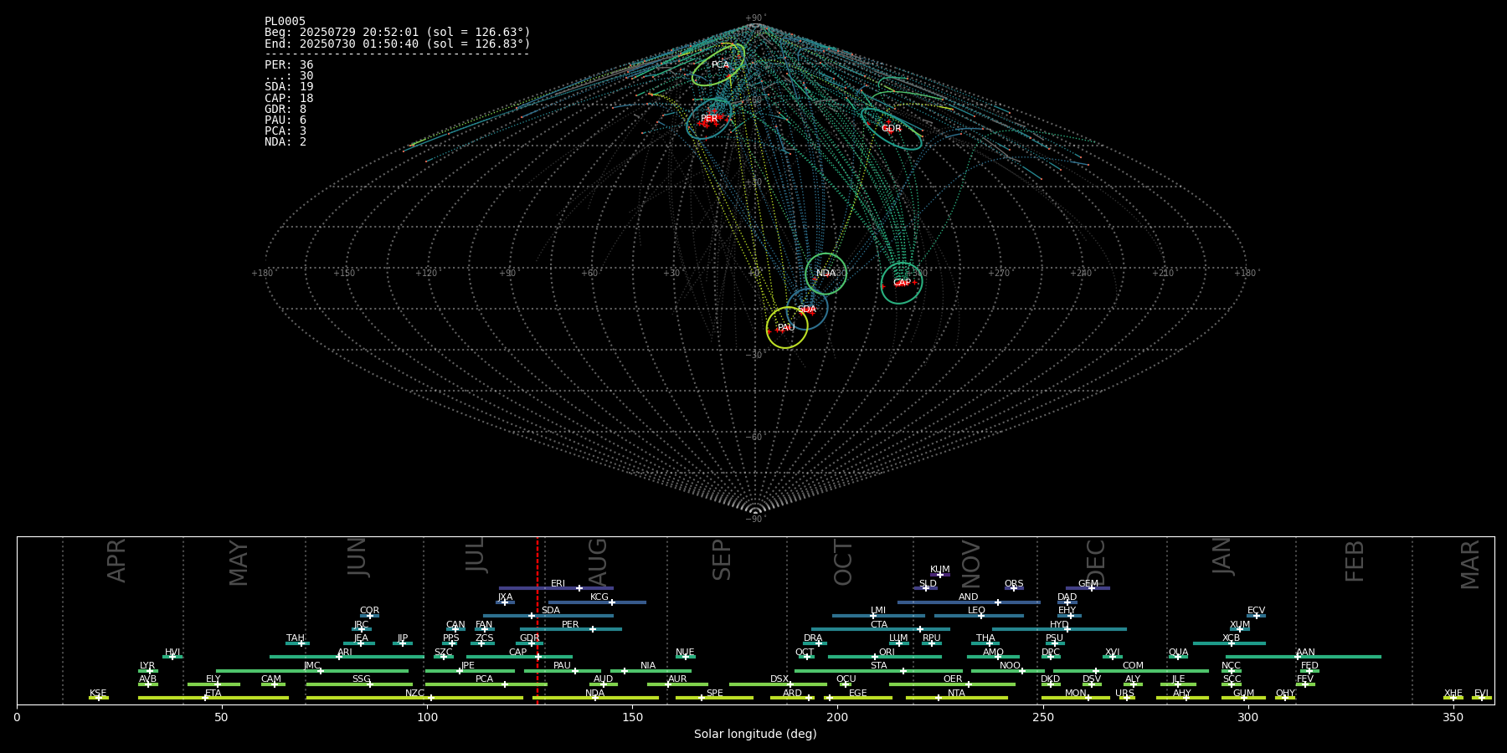This screenshot has height=753, width=1507.
Task: Click the CTA shower bar in timeline
Action: coord(881,629)
